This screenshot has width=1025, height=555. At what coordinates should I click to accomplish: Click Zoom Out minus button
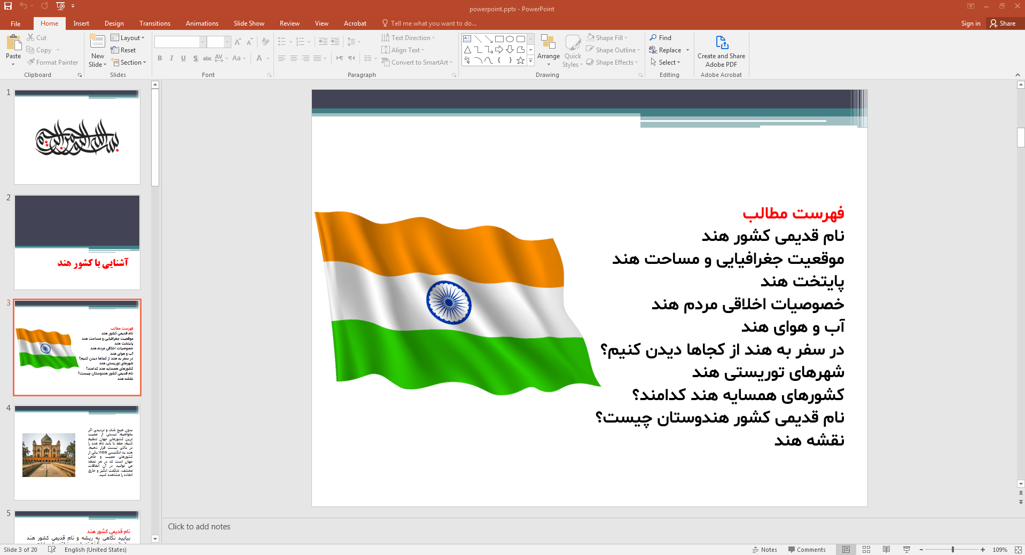click(921, 549)
